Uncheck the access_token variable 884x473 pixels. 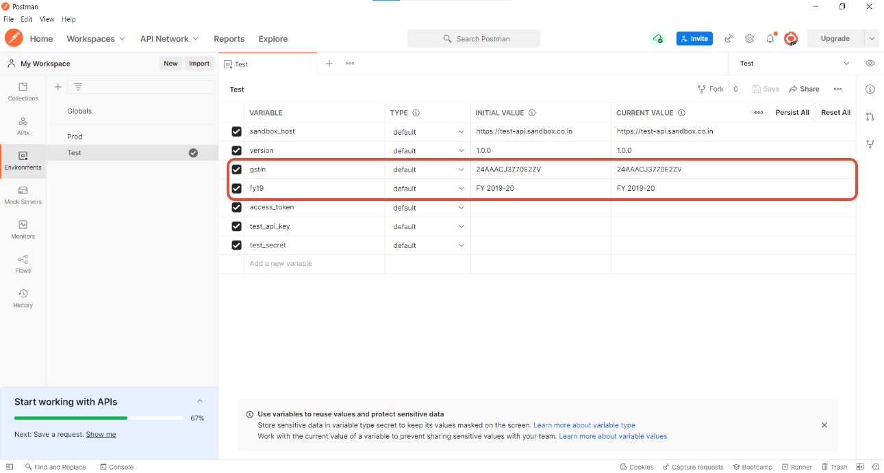click(x=237, y=207)
